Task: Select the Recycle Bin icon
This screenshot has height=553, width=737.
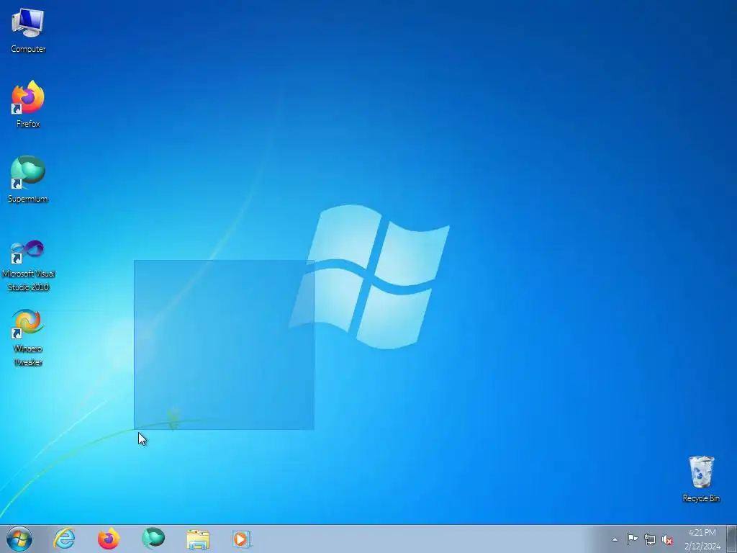Action: pos(701,479)
